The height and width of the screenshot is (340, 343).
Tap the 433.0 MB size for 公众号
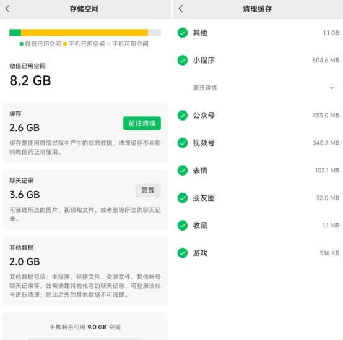326,116
